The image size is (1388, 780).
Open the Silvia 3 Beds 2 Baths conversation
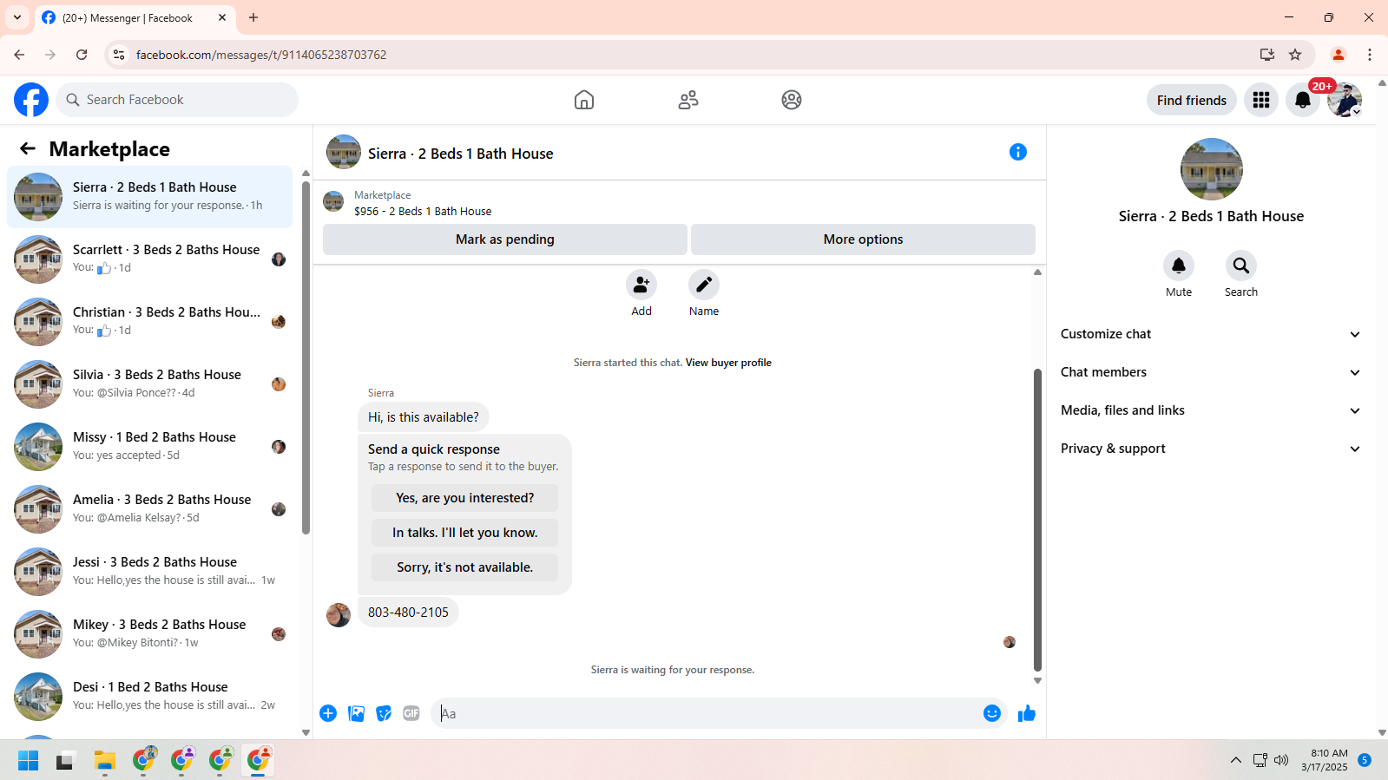pyautogui.click(x=150, y=384)
